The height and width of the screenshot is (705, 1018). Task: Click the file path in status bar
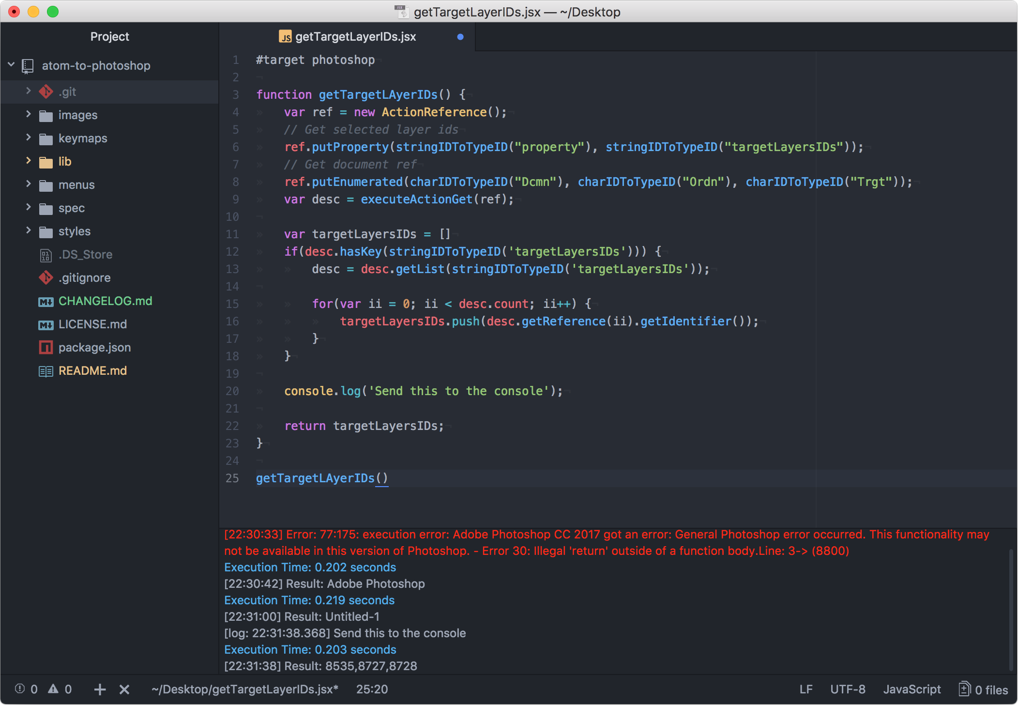[x=245, y=689]
